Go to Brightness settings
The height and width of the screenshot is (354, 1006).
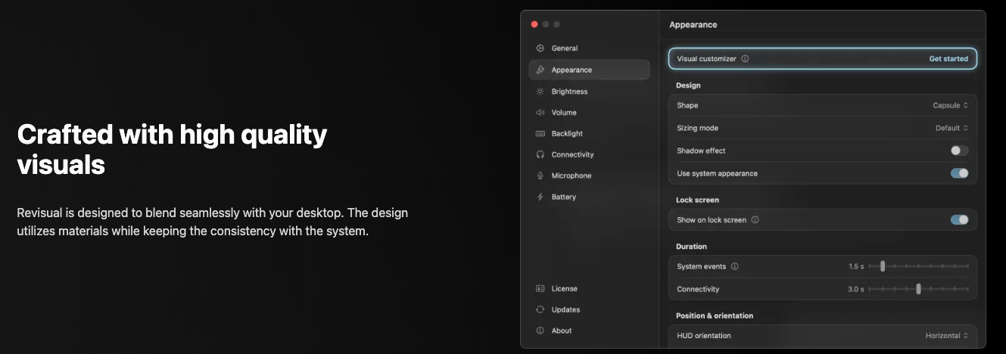(x=589, y=92)
